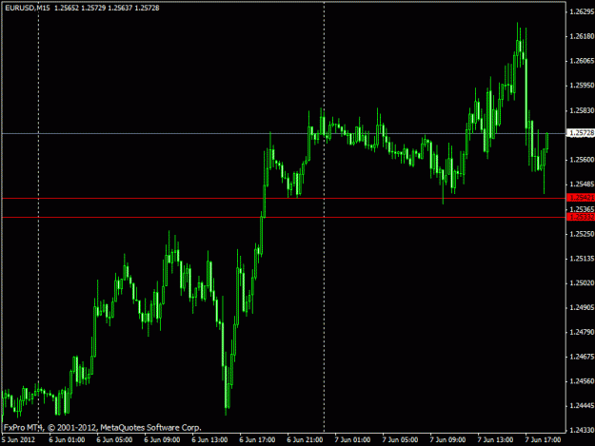Click the 1.25830 price scale value

tap(582, 110)
